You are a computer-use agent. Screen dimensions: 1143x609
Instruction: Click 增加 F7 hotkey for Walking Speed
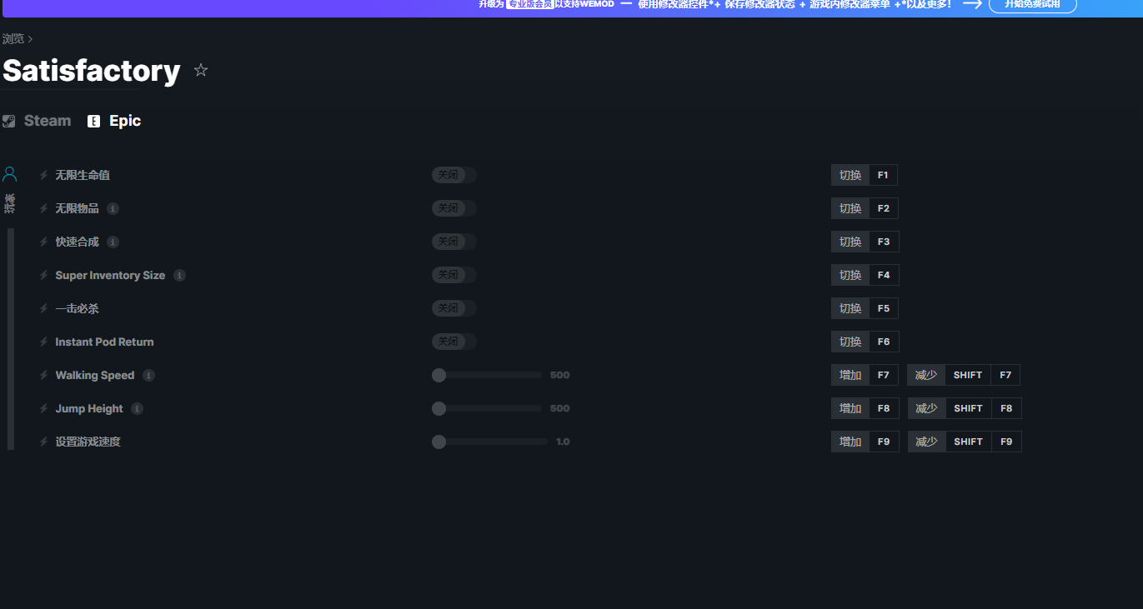point(865,375)
